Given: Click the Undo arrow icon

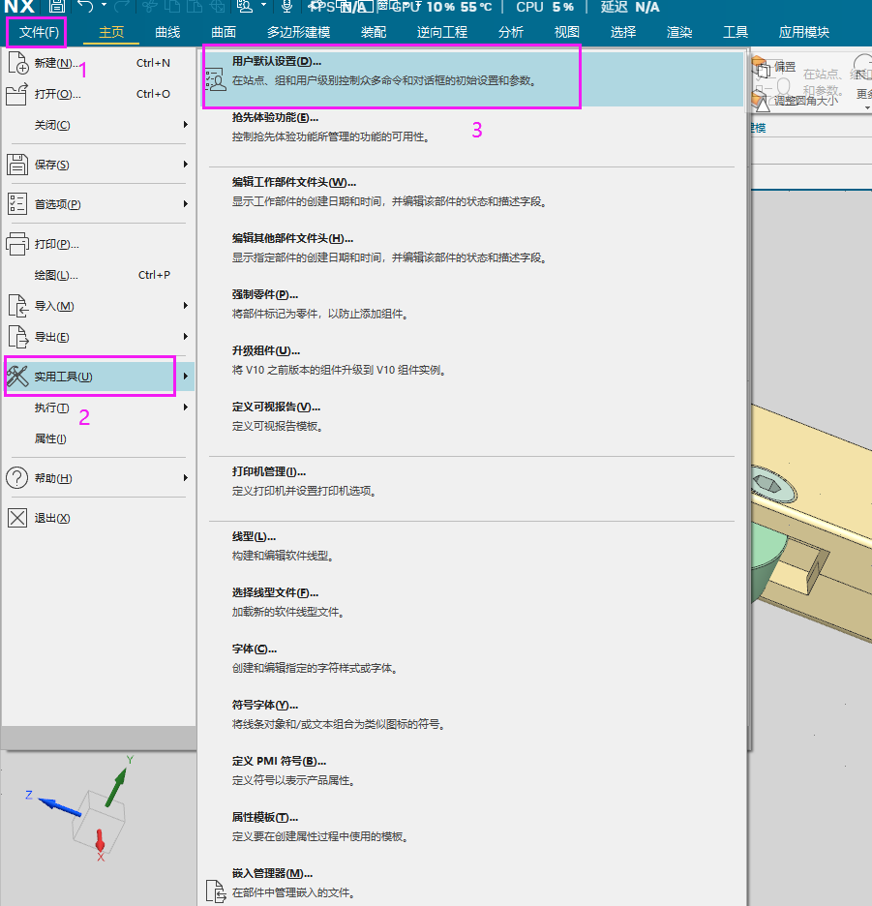Looking at the screenshot, I should point(85,6).
